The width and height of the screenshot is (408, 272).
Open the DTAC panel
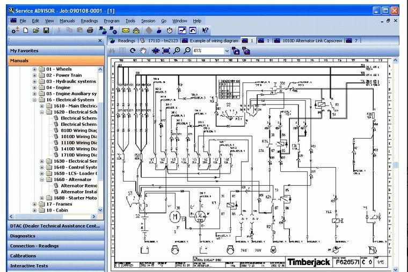(56, 226)
